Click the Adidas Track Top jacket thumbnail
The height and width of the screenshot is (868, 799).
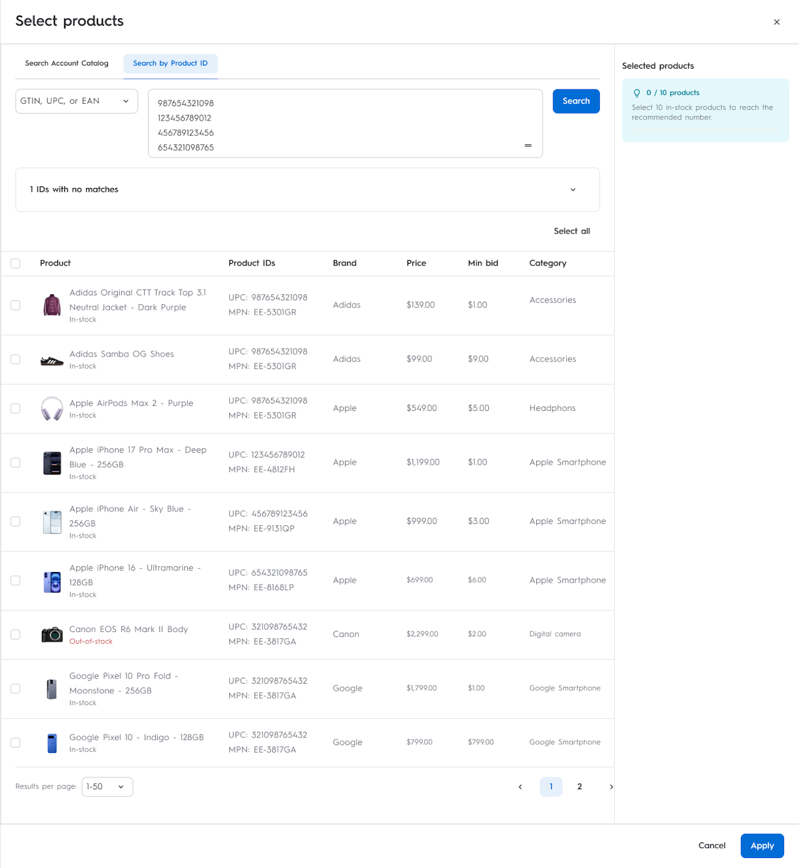click(52, 305)
